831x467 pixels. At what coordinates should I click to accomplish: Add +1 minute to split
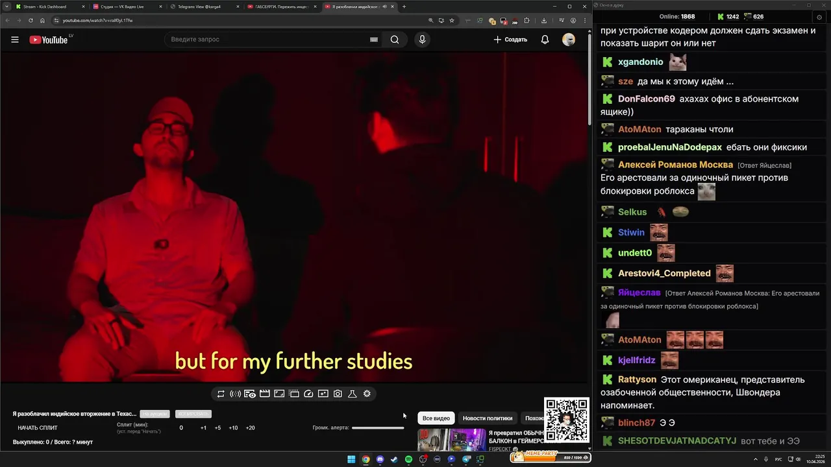click(x=203, y=428)
